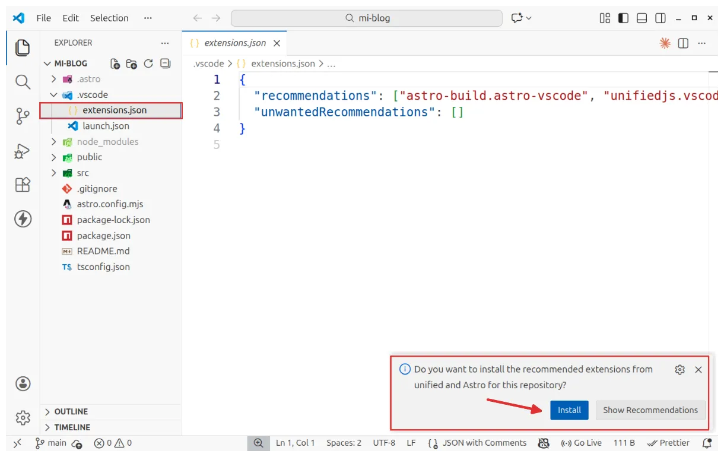Open the Source Control view
Viewport: 724px width, 457px height.
tap(23, 116)
